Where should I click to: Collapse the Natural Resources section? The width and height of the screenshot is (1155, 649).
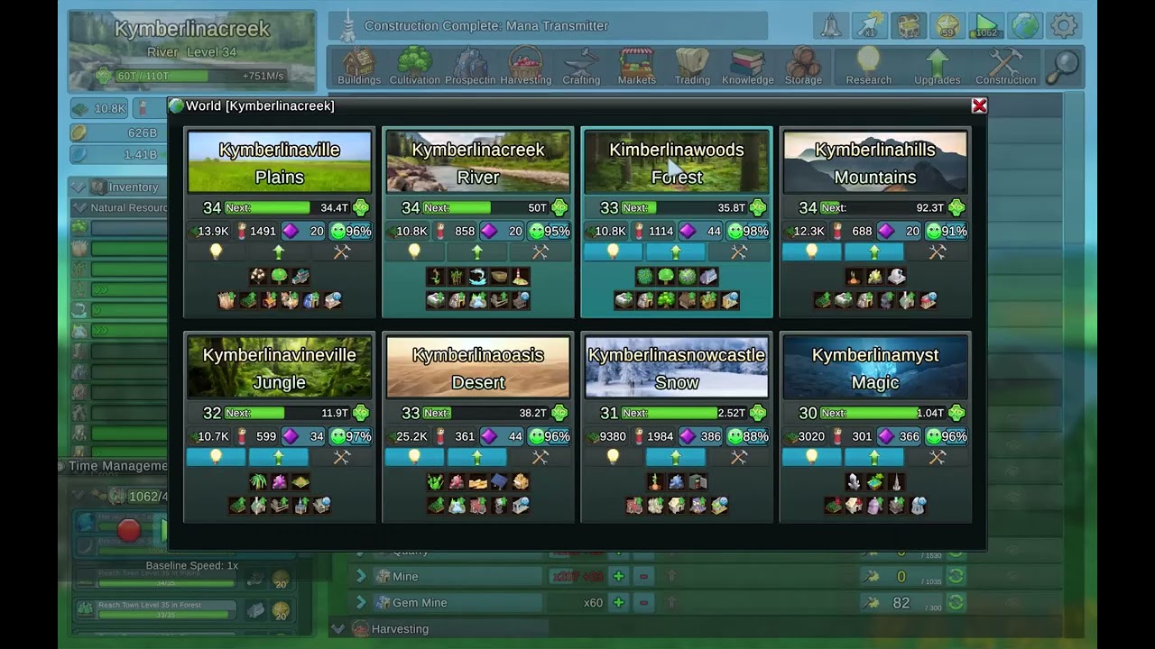click(81, 207)
